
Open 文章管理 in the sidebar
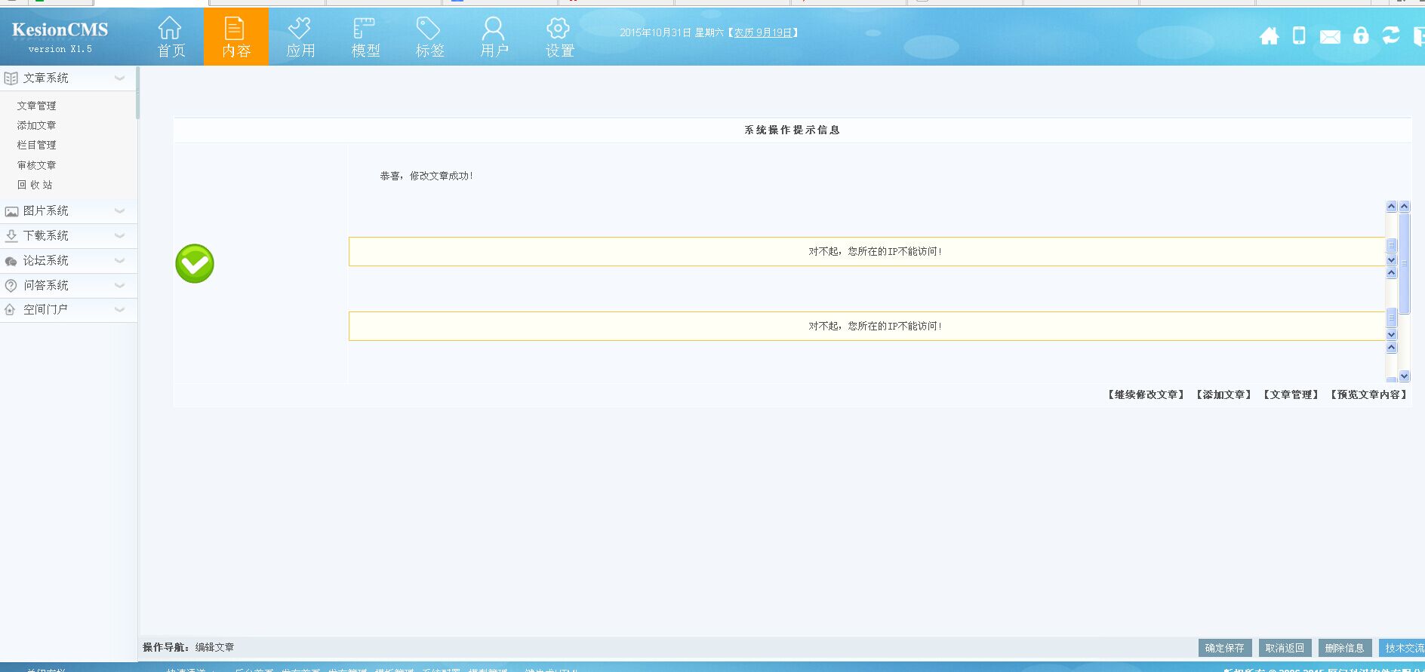pos(36,106)
